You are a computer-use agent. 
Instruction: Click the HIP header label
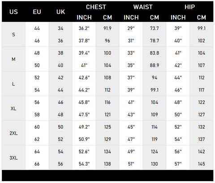(189, 7)
